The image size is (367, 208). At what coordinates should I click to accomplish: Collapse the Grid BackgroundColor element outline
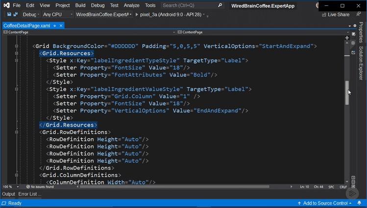click(16, 46)
